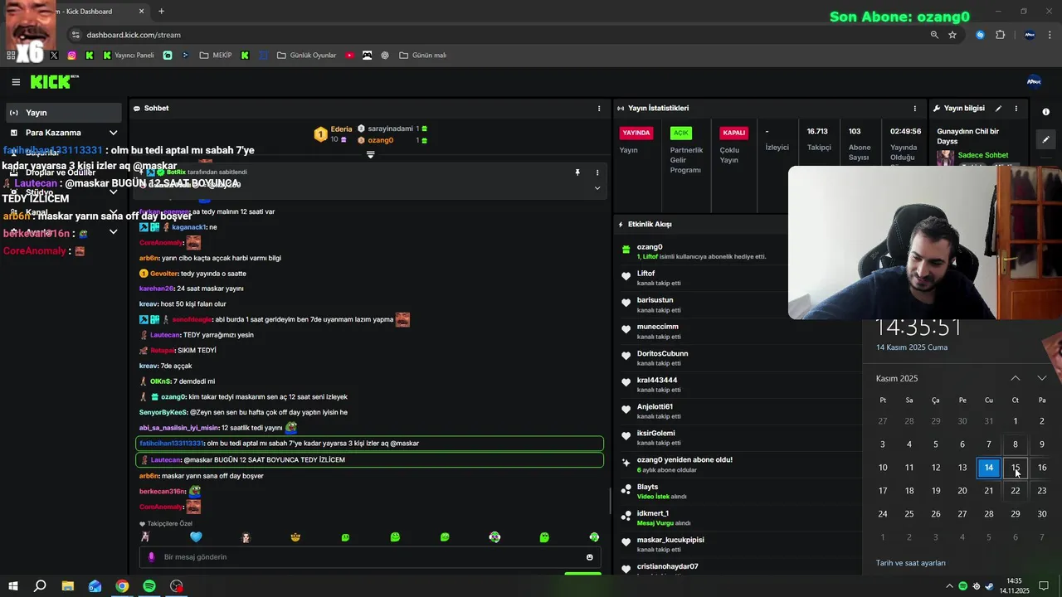Open Chrome three-dot menu
The image size is (1062, 597).
tap(1050, 35)
